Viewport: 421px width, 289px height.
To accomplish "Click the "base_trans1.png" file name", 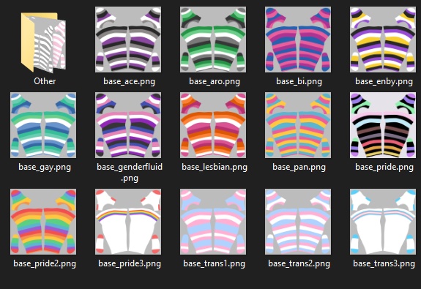I will click(214, 264).
